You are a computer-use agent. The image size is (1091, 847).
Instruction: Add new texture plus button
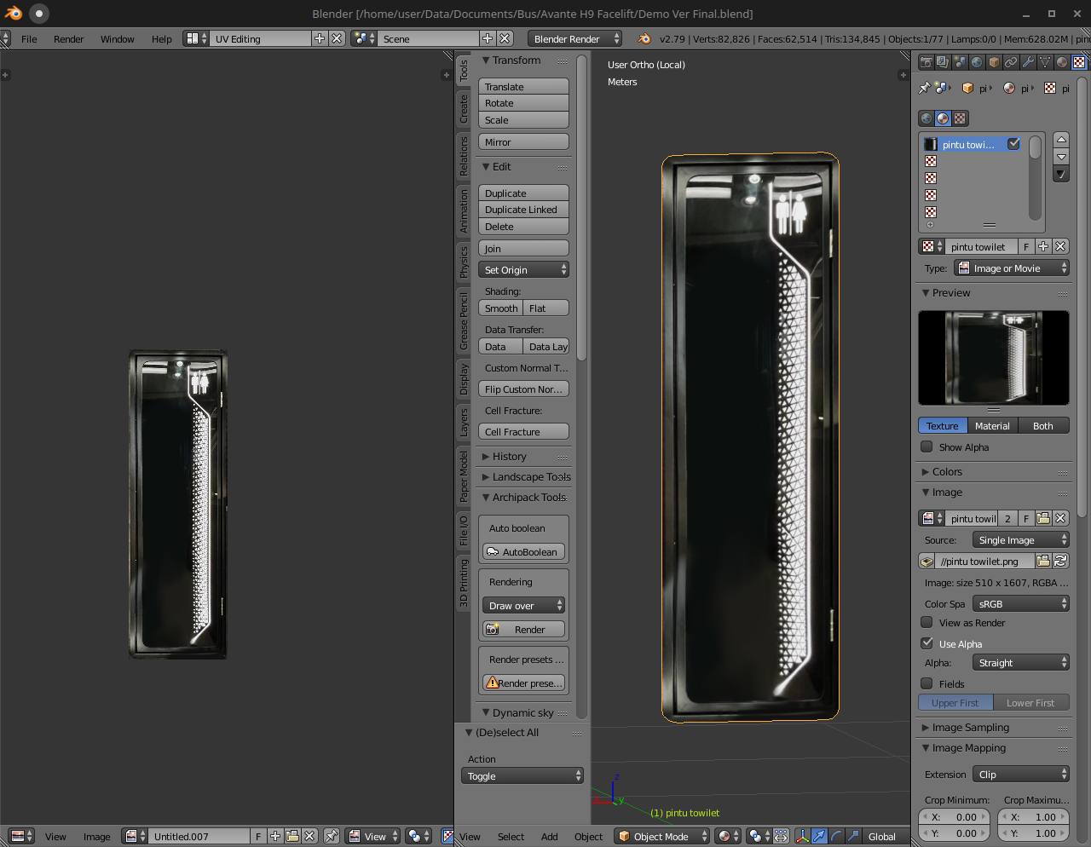(x=1043, y=246)
